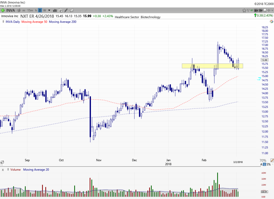Click the add indicator grid icon
The width and height of the screenshot is (274, 199).
pos(60,10)
